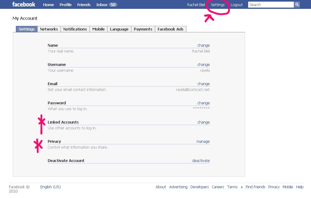Image resolution: width=311 pixels, height=198 pixels.
Task: Open the Facebook Ads tab
Action: pos(170,29)
